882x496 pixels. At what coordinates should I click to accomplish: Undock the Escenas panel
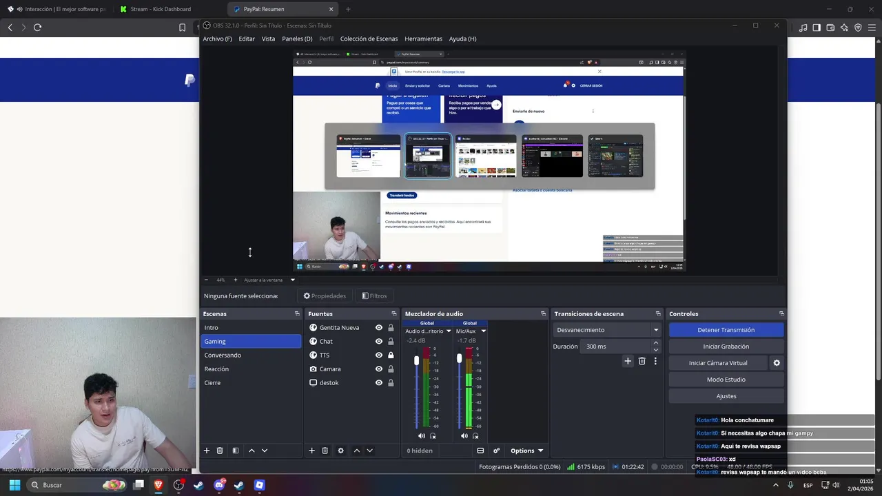point(297,313)
